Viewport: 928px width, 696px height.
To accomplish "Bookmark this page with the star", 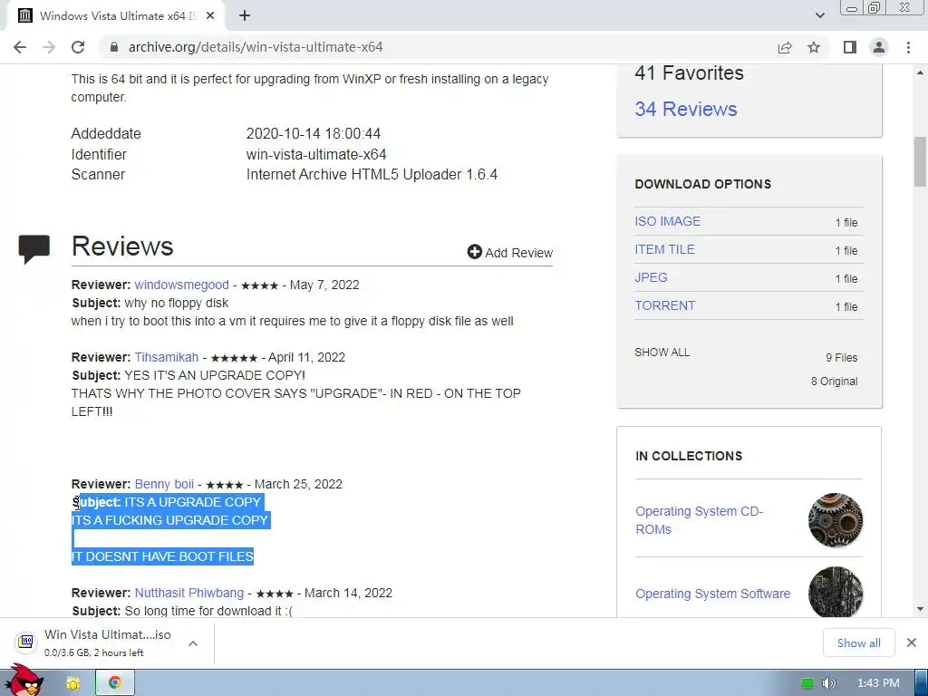I will click(x=814, y=47).
